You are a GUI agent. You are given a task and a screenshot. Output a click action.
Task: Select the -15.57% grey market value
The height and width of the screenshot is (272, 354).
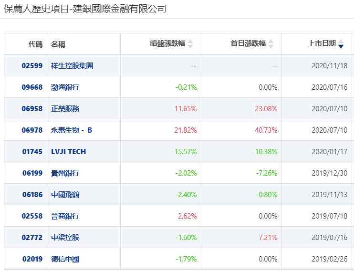(x=184, y=151)
